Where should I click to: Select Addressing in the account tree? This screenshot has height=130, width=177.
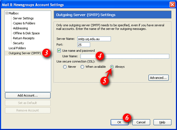coord(20,28)
